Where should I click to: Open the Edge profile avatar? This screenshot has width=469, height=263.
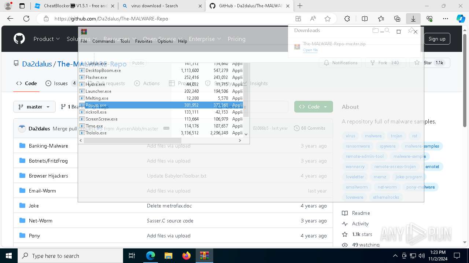tap(8, 6)
